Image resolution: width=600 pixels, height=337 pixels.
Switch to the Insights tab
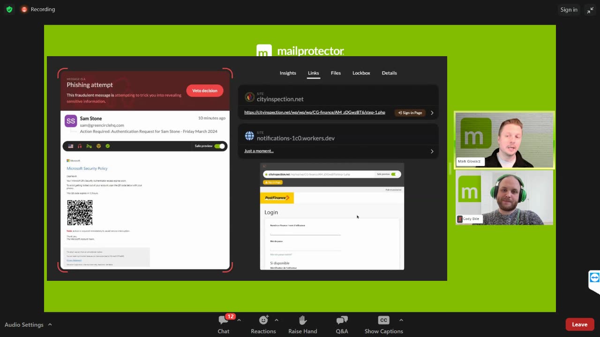click(x=288, y=73)
